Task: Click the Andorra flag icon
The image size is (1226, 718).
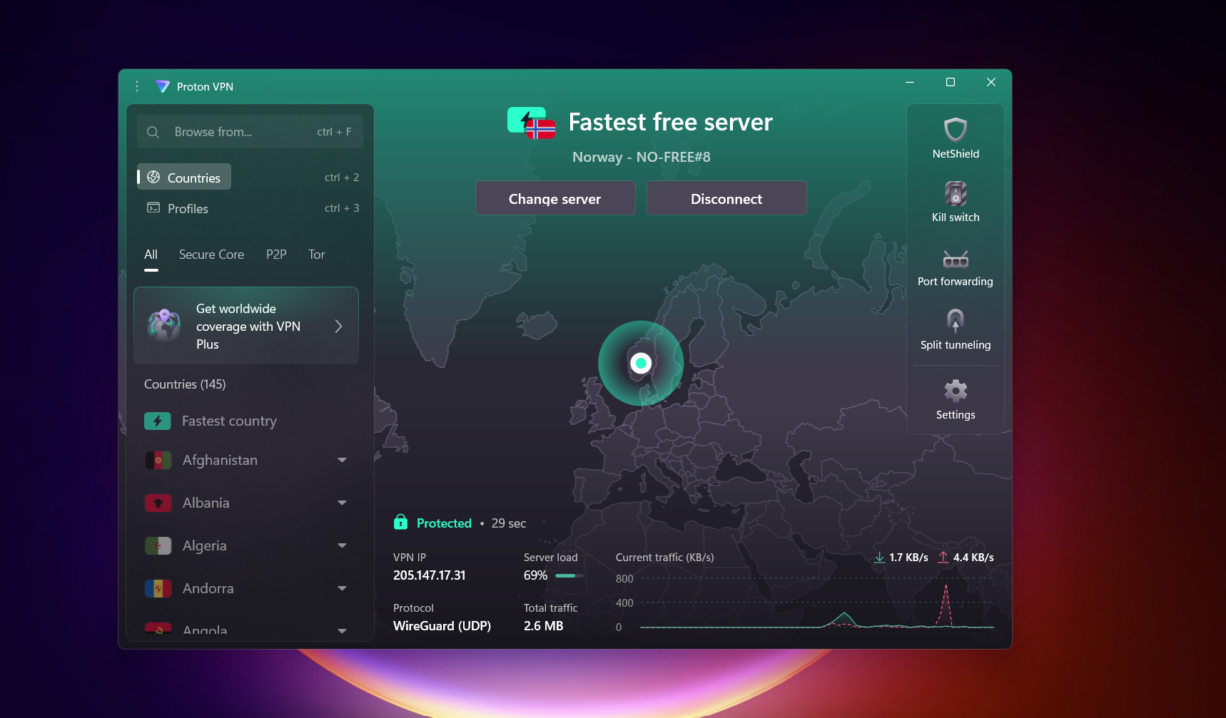Action: point(158,589)
